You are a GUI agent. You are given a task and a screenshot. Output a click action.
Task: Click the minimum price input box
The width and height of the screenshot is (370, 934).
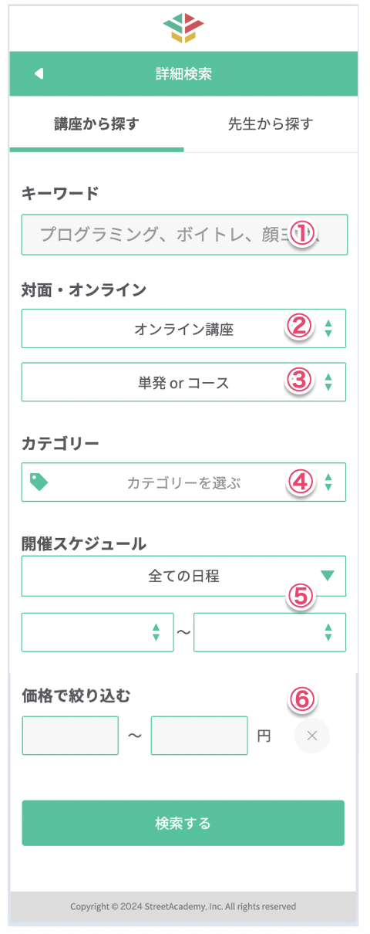tap(70, 736)
